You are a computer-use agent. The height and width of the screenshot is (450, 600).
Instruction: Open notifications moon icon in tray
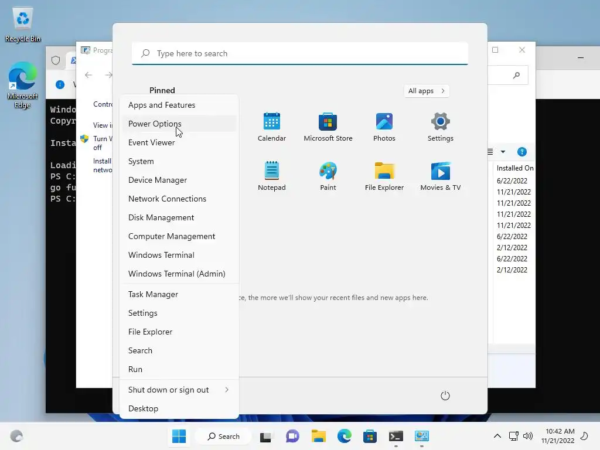[584, 436]
